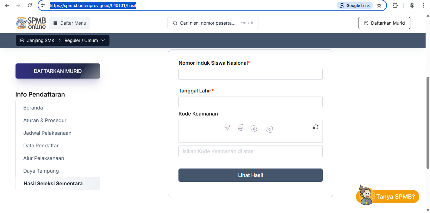
Task: Go to Daya Tampung sidebar item
Action: (x=41, y=171)
